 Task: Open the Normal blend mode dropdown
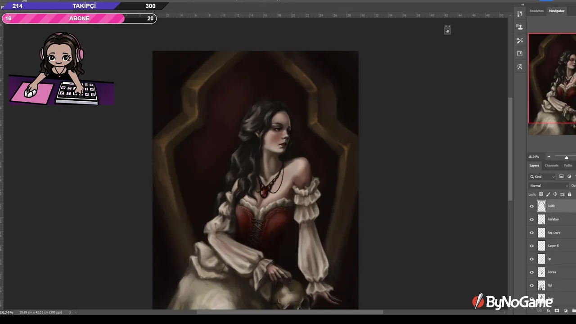point(549,185)
